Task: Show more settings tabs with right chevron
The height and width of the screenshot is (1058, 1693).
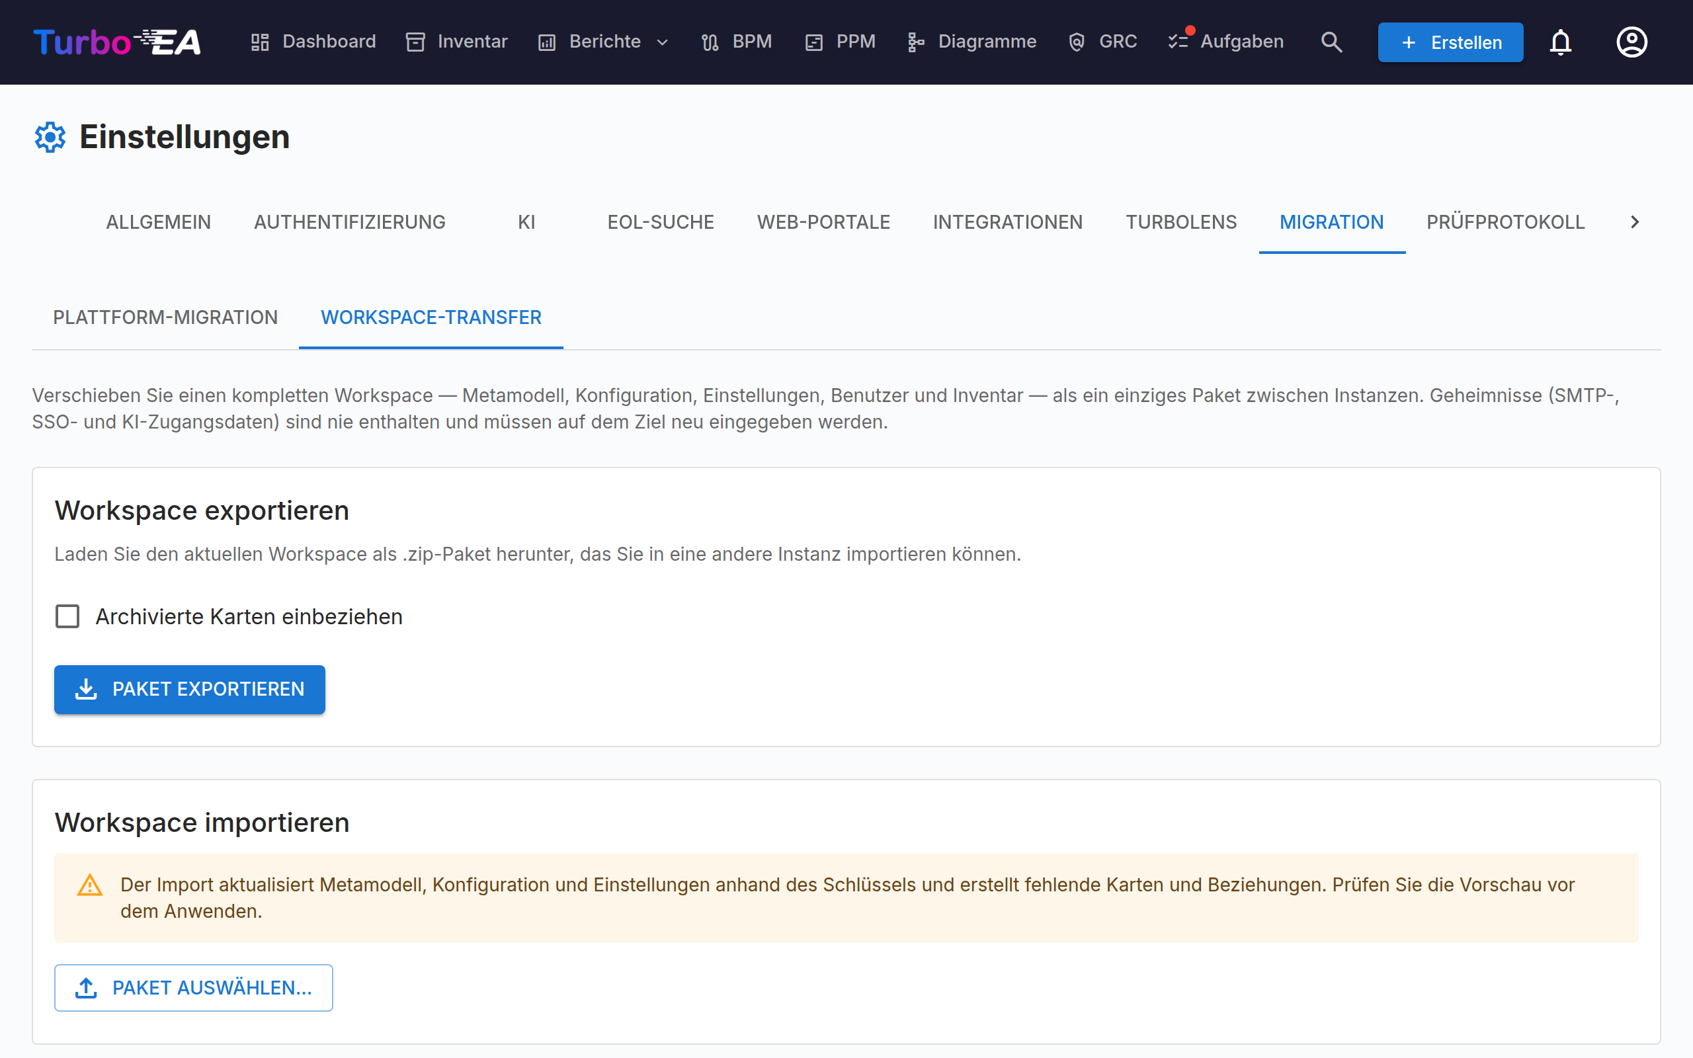Action: click(x=1634, y=222)
